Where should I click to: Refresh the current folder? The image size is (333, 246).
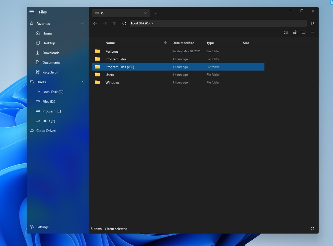124,23
